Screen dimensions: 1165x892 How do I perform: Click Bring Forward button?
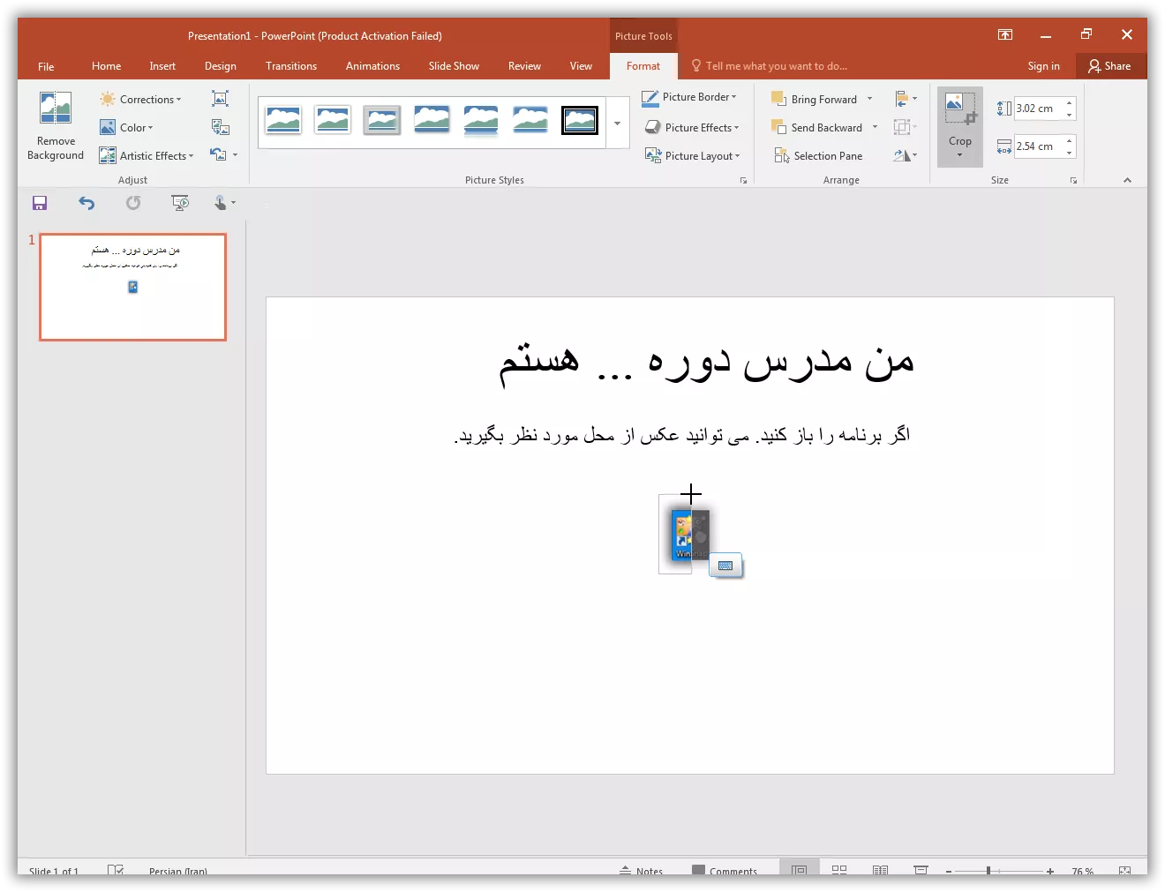[815, 100]
